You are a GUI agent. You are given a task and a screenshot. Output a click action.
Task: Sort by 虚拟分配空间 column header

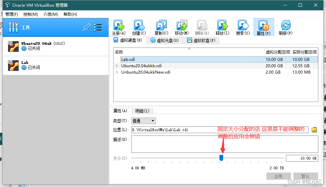pyautogui.click(x=278, y=52)
